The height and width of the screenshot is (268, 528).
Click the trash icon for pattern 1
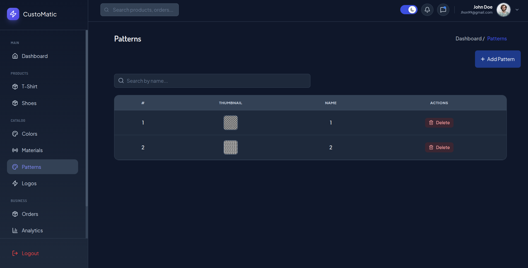[431, 123]
